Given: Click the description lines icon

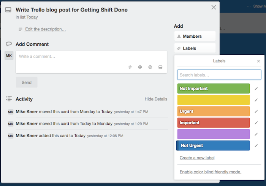Looking at the screenshot, I should point(21,29).
